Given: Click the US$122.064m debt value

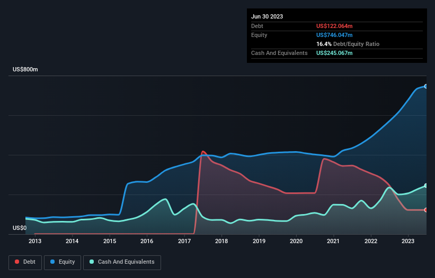Looking at the screenshot, I should click(x=334, y=26).
